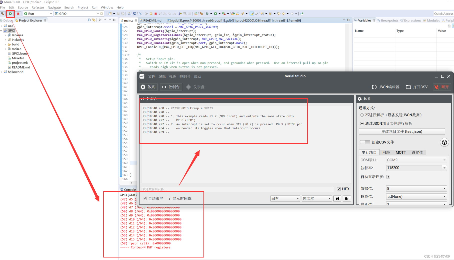454x260 pixels.
Task: Launch using the green Run button
Action: (10, 13)
